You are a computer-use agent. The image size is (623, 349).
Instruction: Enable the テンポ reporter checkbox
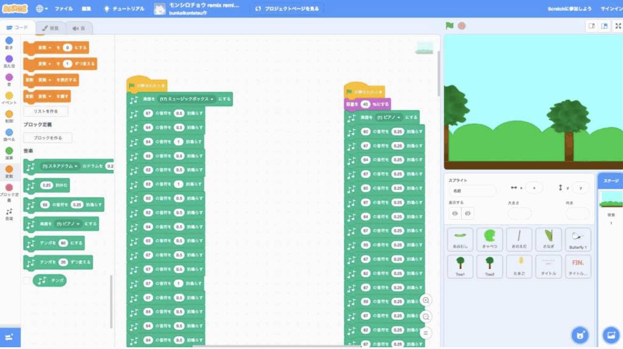coord(26,280)
